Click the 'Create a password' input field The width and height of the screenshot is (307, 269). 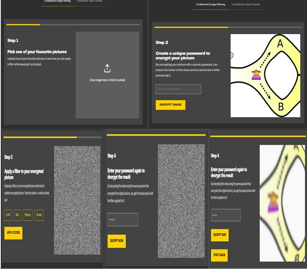[x=178, y=89]
